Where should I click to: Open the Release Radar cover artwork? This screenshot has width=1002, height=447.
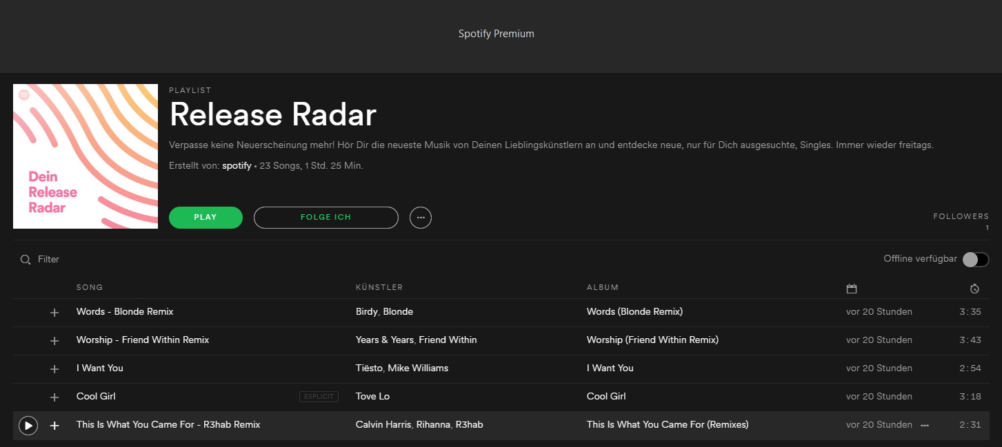(x=86, y=156)
